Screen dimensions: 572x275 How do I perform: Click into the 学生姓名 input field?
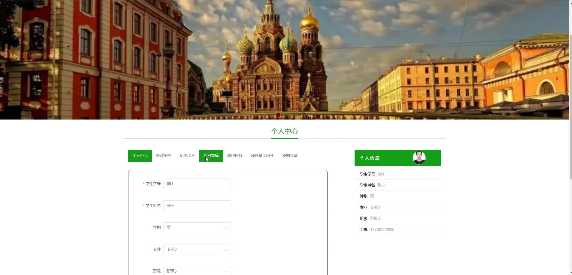pos(197,206)
